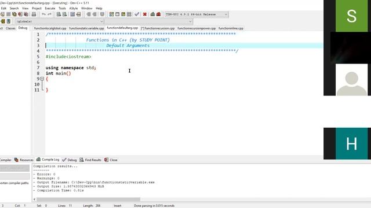Click the Goto Function toolbar icon
The width and height of the screenshot is (371, 208).
click(x=72, y=14)
